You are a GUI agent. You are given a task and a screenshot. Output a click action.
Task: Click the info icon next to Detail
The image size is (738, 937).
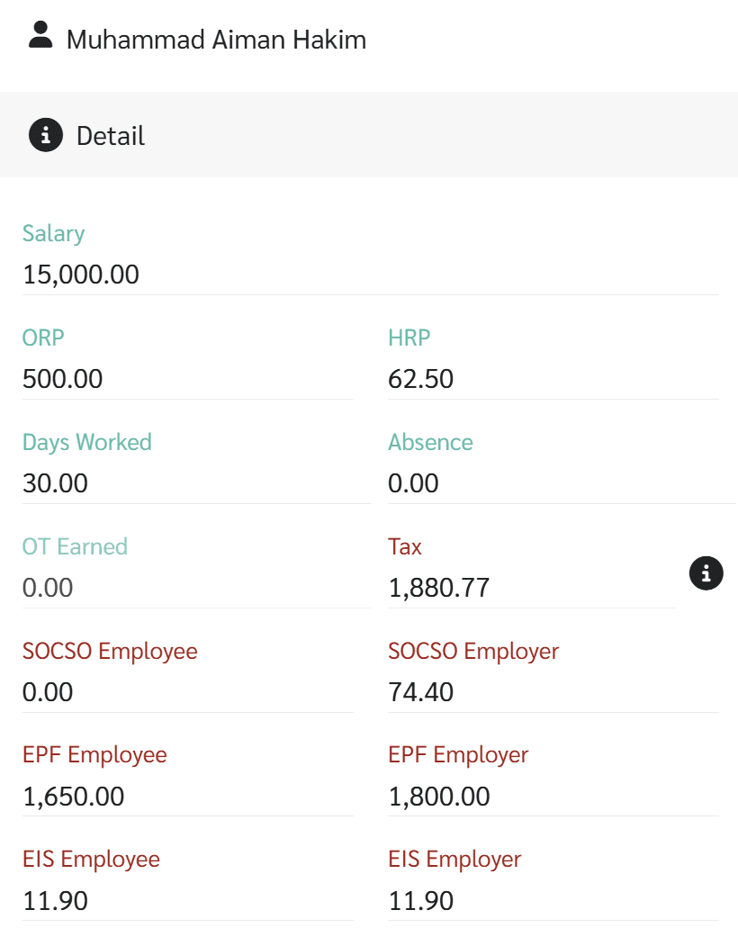point(46,135)
